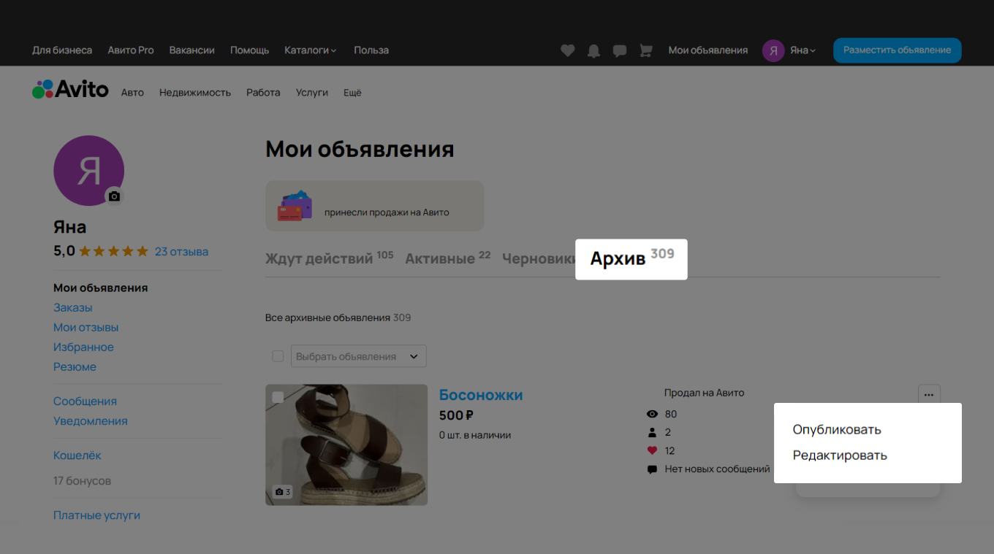Click the Avito logo
Viewport: 994px width, 554px height.
click(x=70, y=88)
